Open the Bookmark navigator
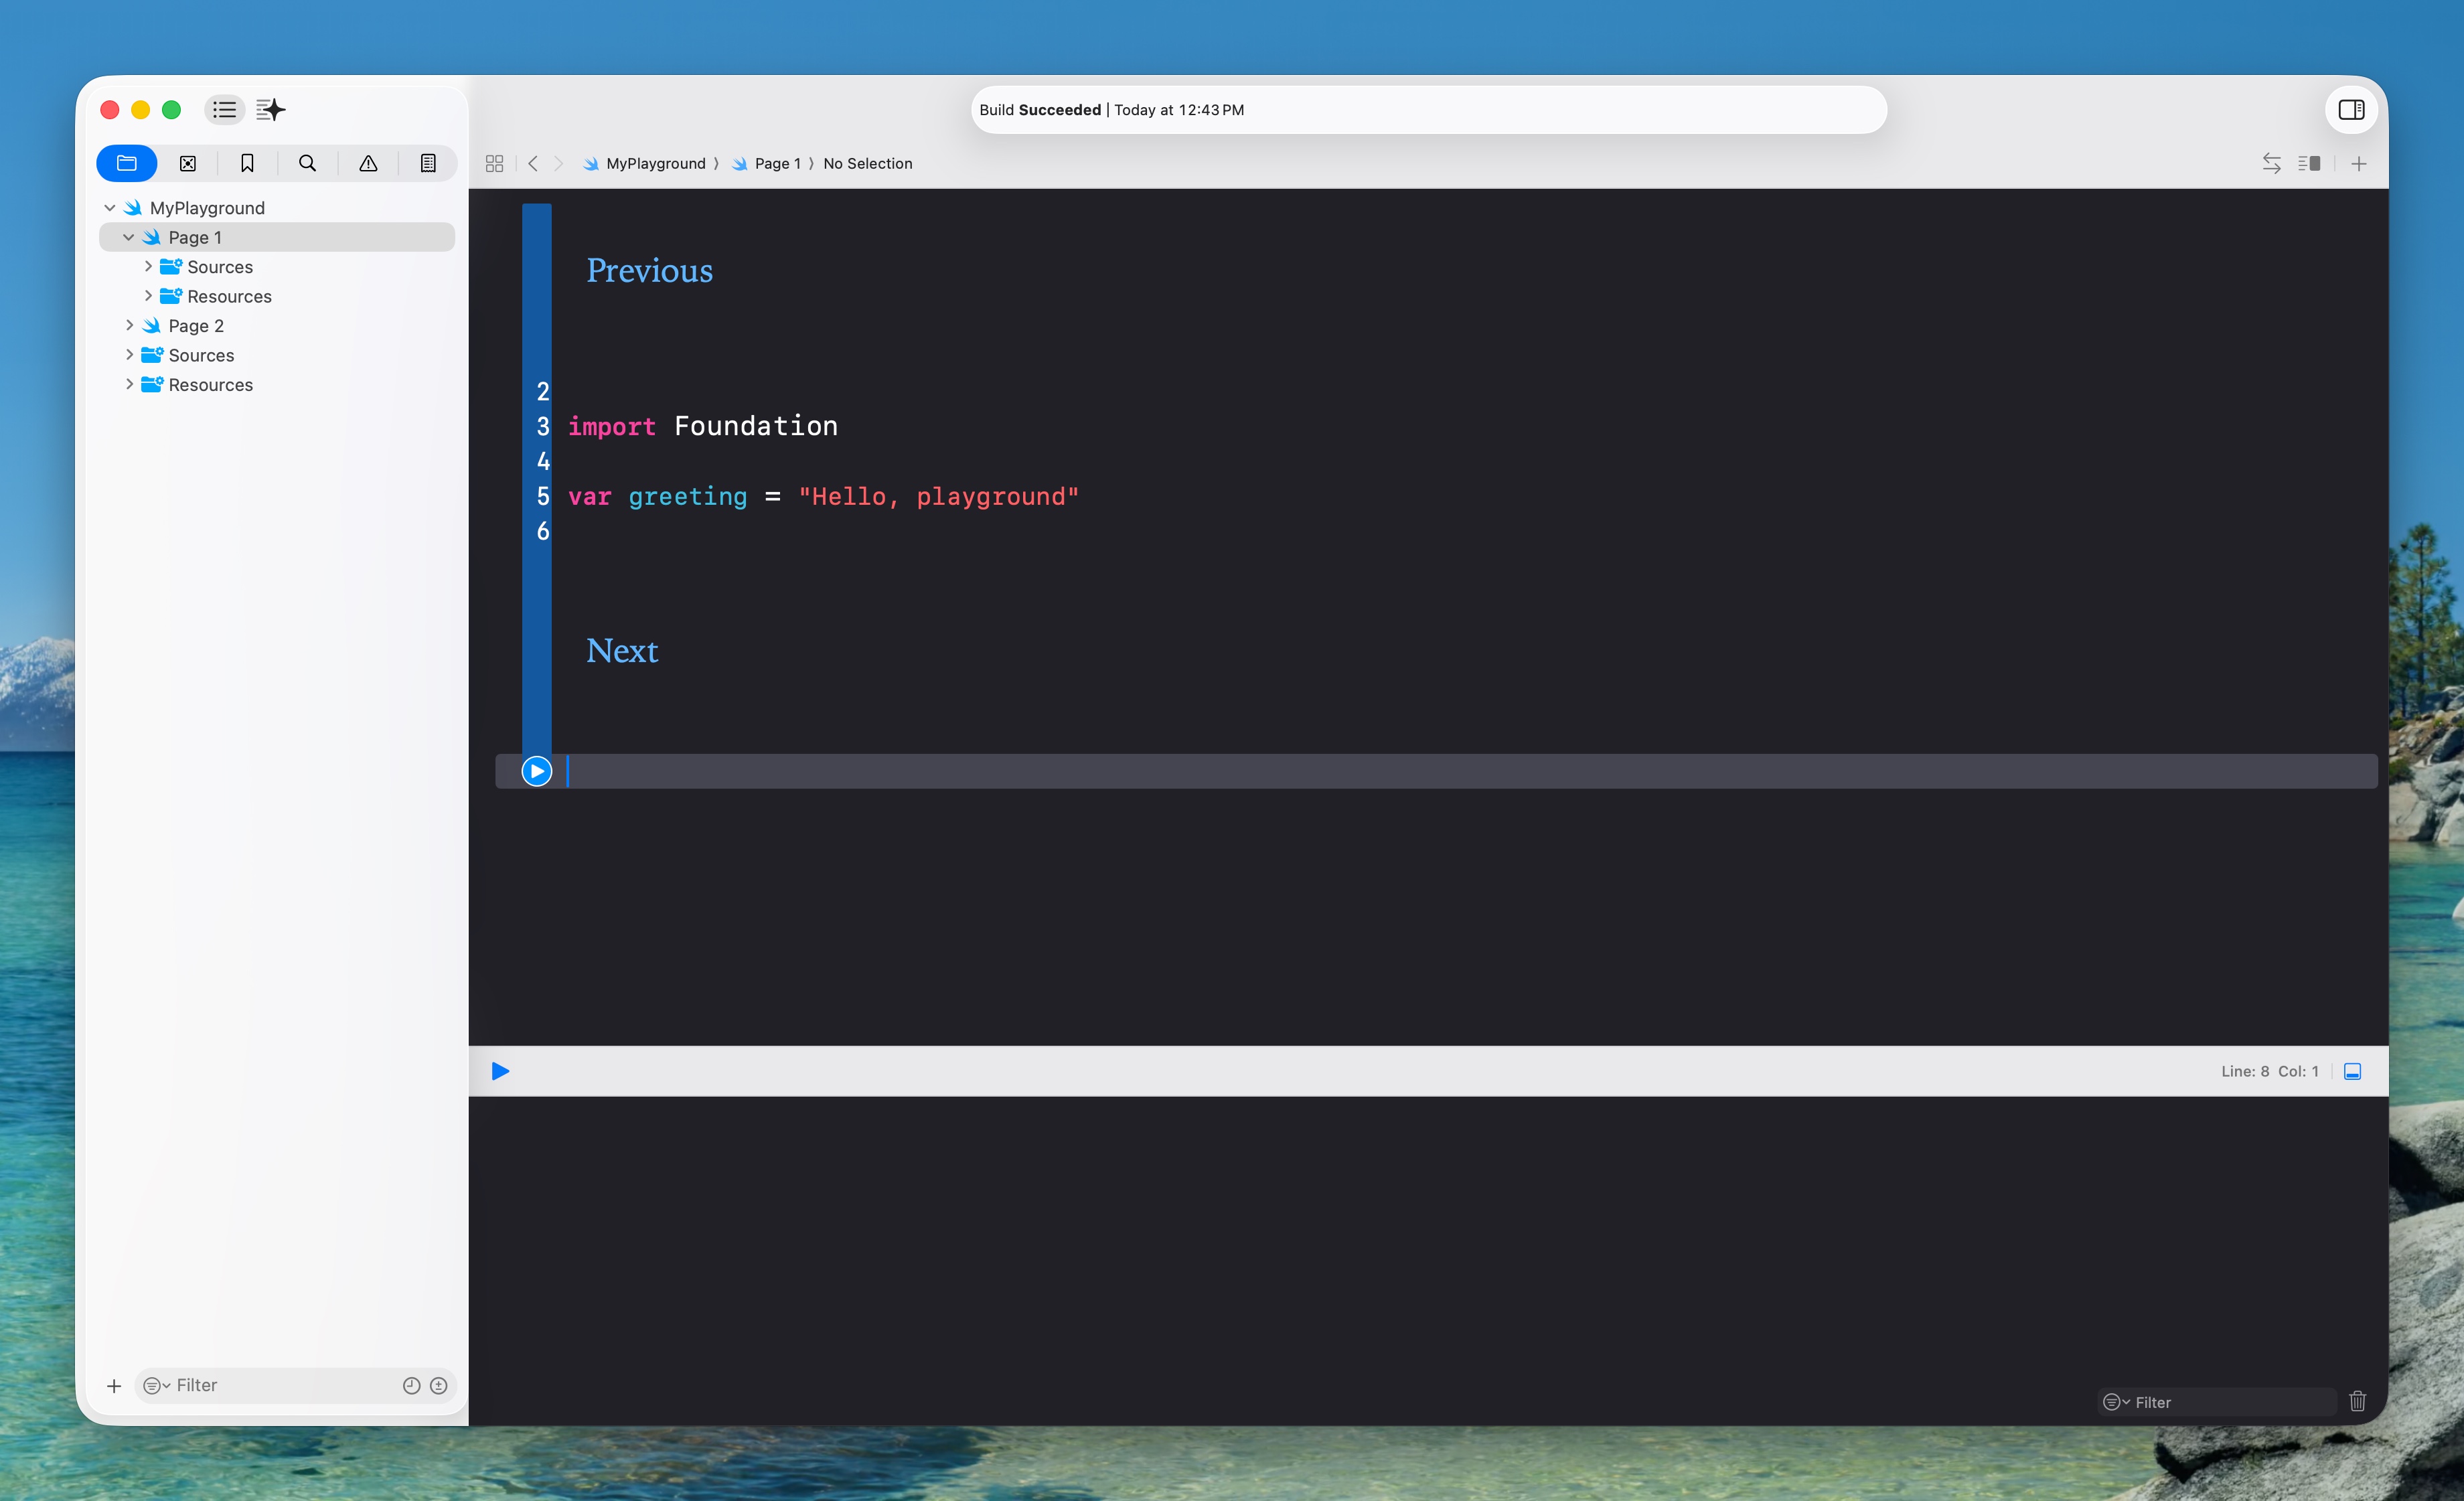The width and height of the screenshot is (2464, 1501). tap(247, 163)
